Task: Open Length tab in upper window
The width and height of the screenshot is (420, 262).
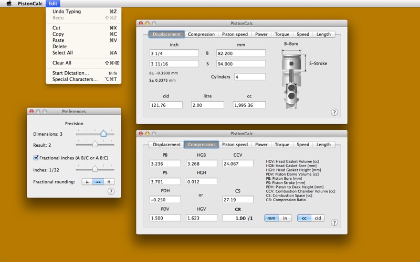Action: click(323, 34)
